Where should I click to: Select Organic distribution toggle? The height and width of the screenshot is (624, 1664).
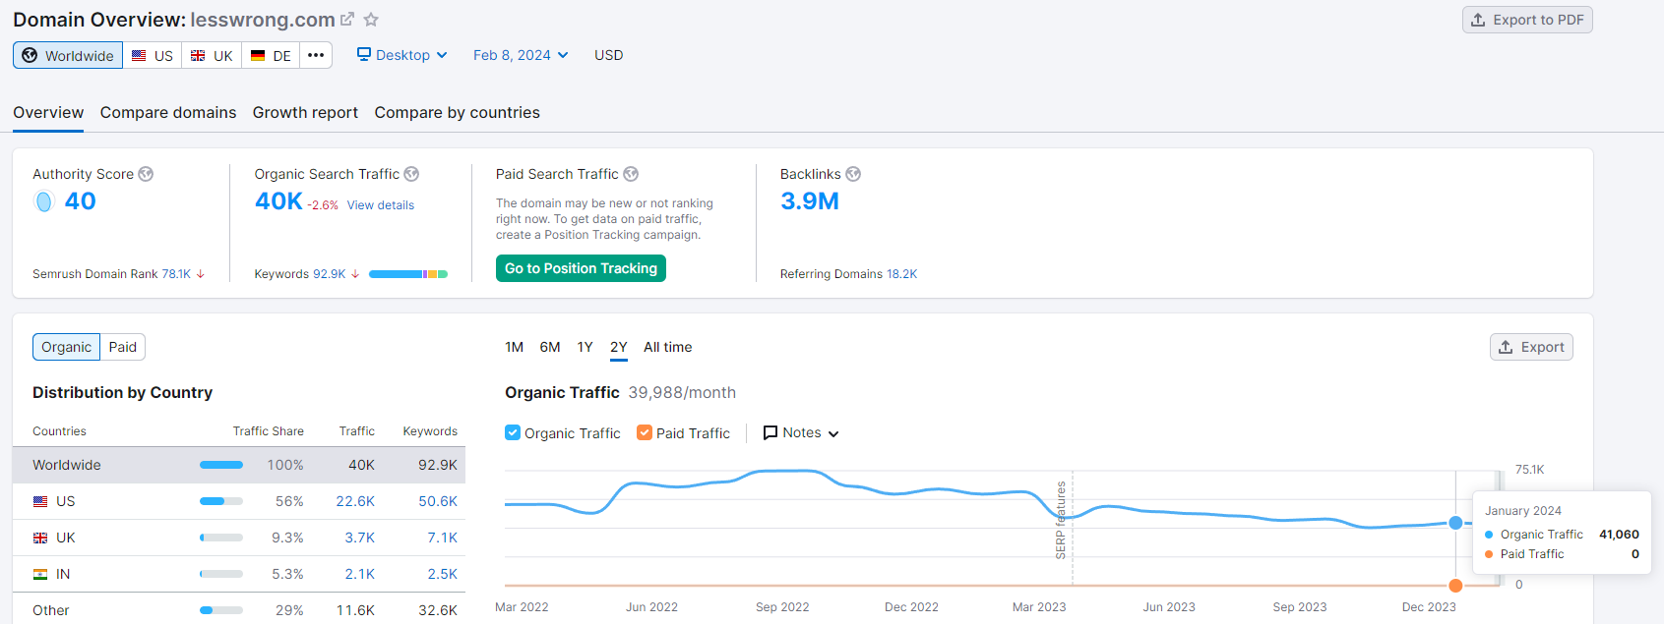click(66, 347)
